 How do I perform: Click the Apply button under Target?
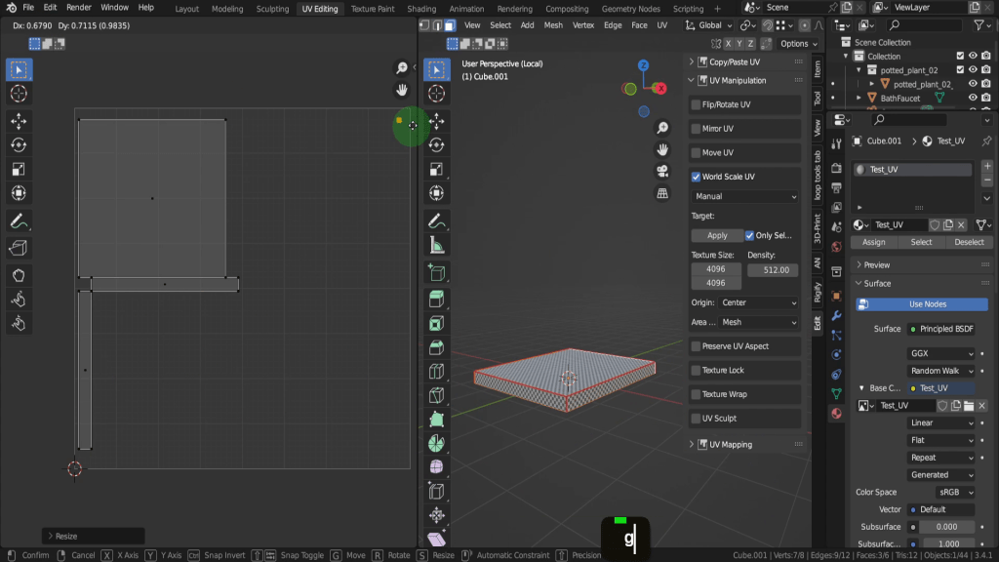[x=717, y=235]
